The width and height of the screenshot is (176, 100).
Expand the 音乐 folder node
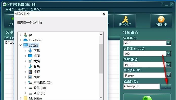[26, 66]
